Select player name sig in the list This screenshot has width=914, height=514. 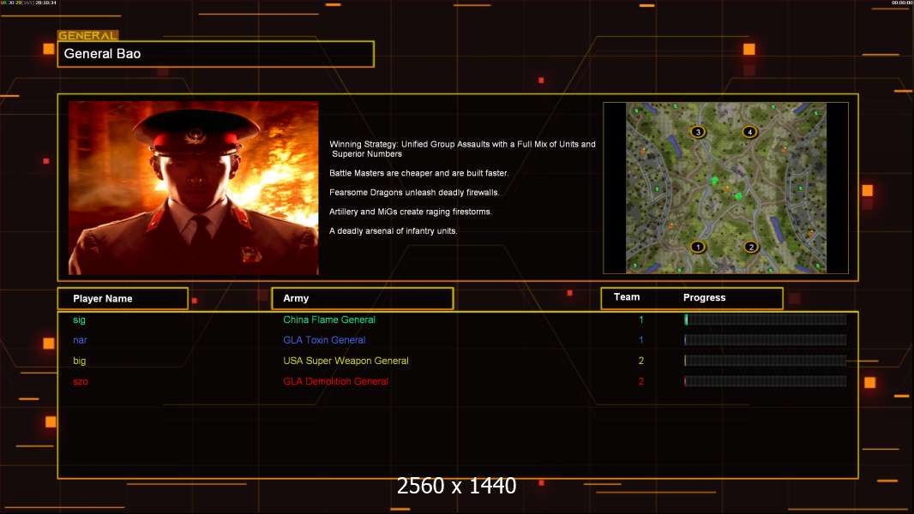coord(80,320)
